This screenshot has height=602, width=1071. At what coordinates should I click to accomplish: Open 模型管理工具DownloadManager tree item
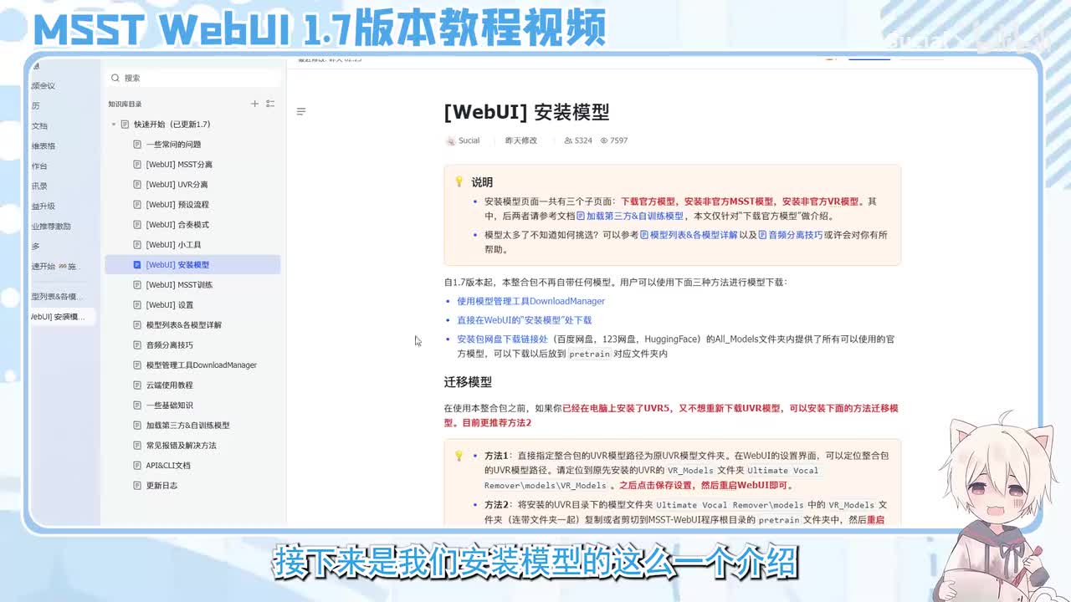click(x=201, y=365)
